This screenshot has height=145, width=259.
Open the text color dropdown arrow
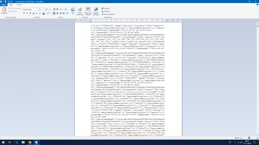(46, 13)
